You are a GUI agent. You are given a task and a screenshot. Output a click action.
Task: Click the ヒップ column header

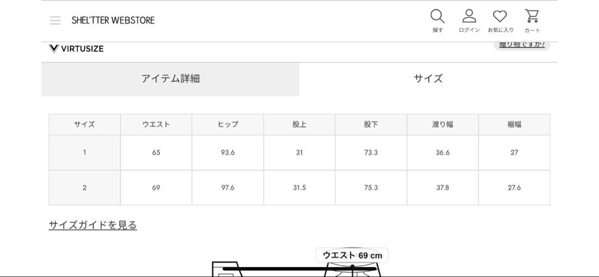227,124
